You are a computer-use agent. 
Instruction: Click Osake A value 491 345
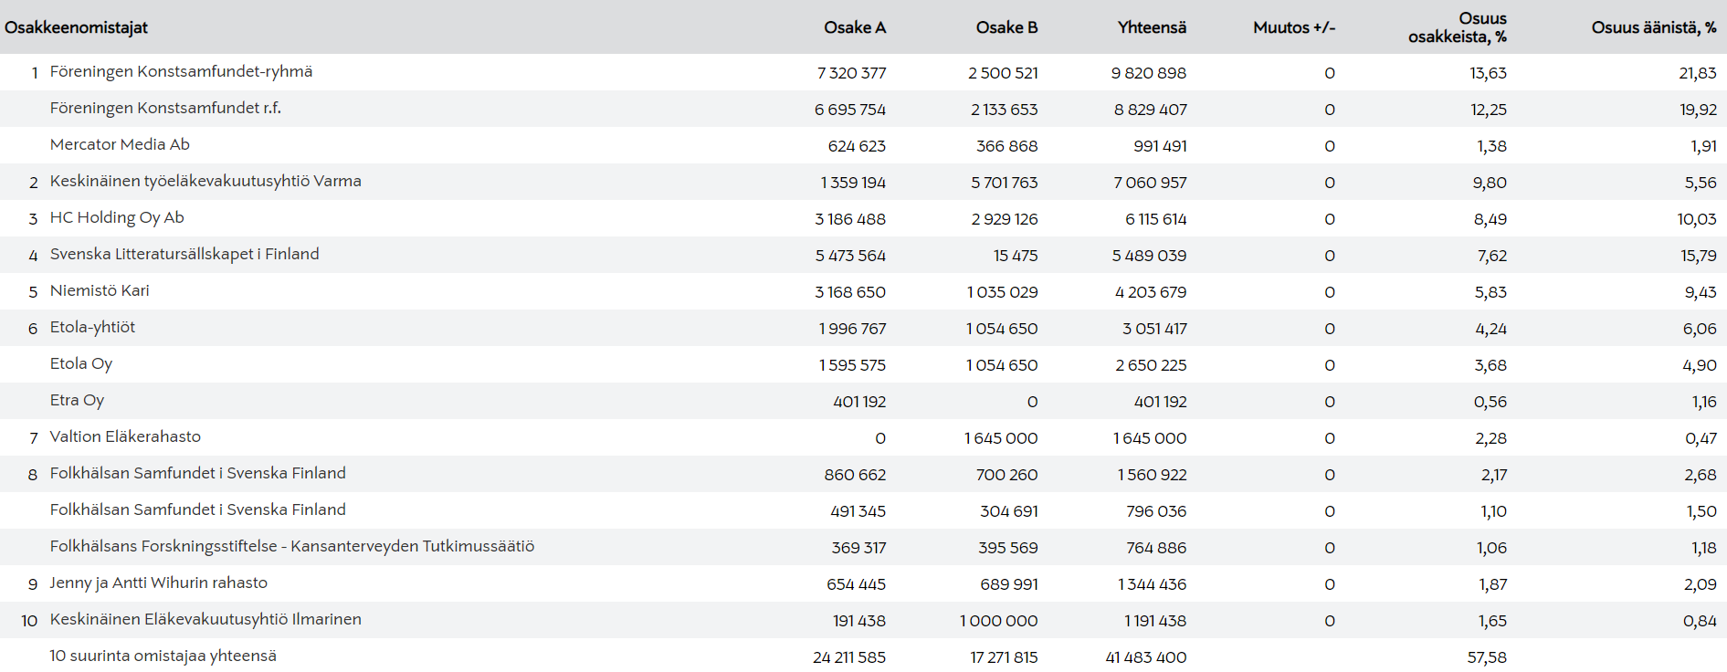click(x=858, y=511)
